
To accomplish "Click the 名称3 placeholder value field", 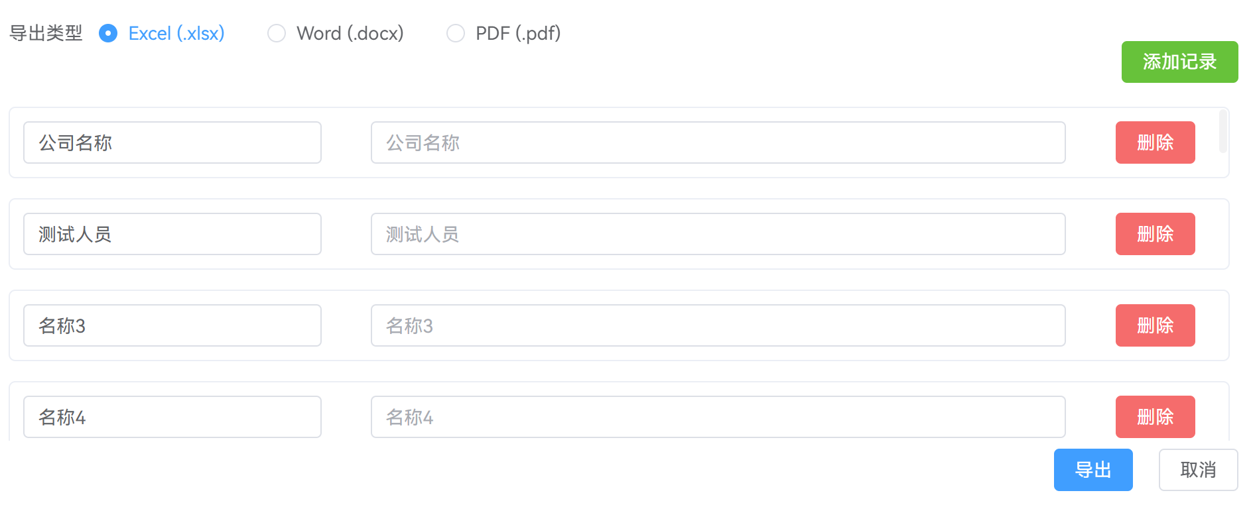I will click(718, 325).
